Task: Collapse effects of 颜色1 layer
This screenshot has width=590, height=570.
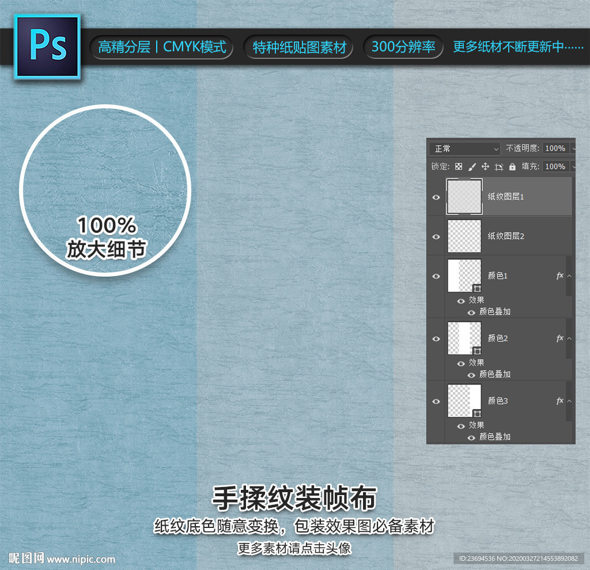Action: coord(569,276)
